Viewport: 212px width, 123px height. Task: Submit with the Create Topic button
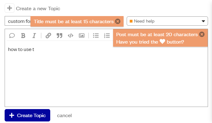pyautogui.click(x=27, y=115)
